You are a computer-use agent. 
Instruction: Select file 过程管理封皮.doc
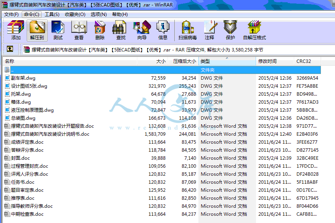(29, 166)
